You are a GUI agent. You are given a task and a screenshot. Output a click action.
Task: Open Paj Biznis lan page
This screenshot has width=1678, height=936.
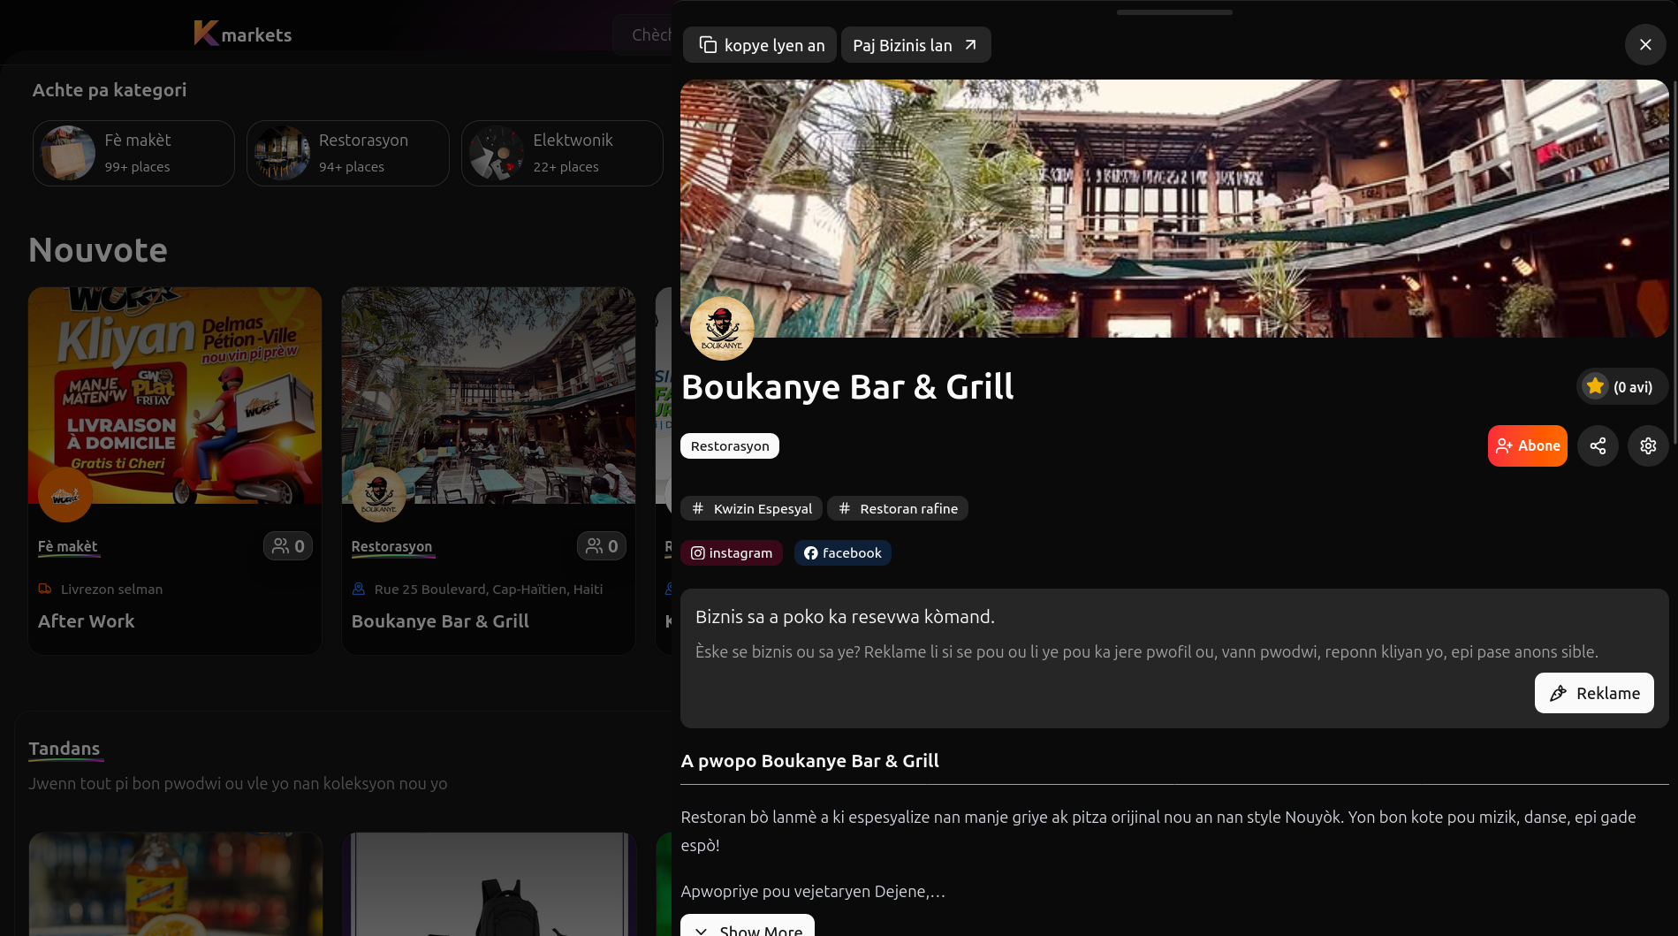(x=915, y=45)
